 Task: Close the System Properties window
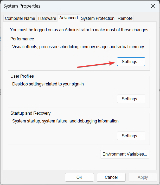153,6
